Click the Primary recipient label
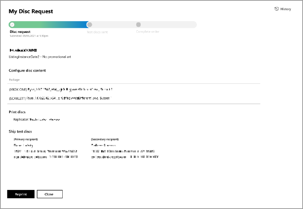 [x=26, y=139]
